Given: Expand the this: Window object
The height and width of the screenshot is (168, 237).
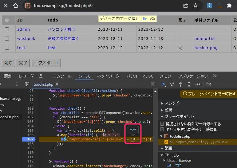Looking at the screenshot, I should tap(164, 160).
